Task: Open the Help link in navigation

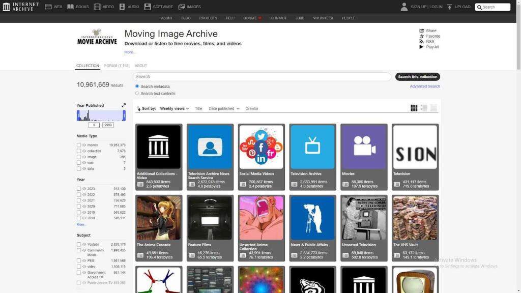Action: (230, 18)
